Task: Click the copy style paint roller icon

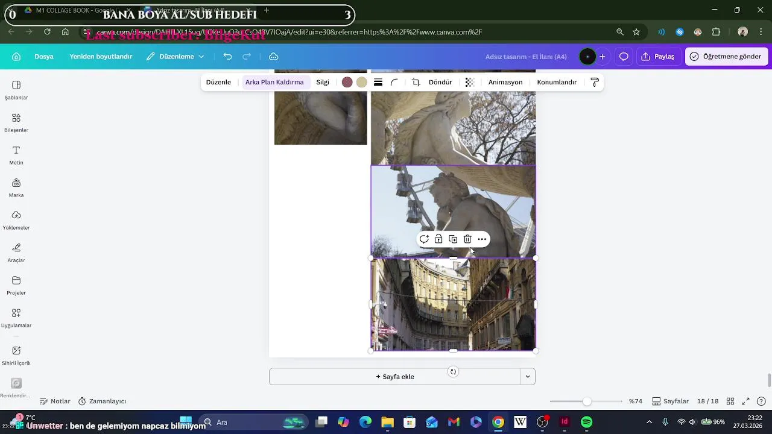Action: (595, 83)
